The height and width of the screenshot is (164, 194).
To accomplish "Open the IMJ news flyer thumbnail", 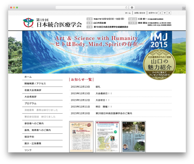I will pyautogui.click(x=81, y=136).
